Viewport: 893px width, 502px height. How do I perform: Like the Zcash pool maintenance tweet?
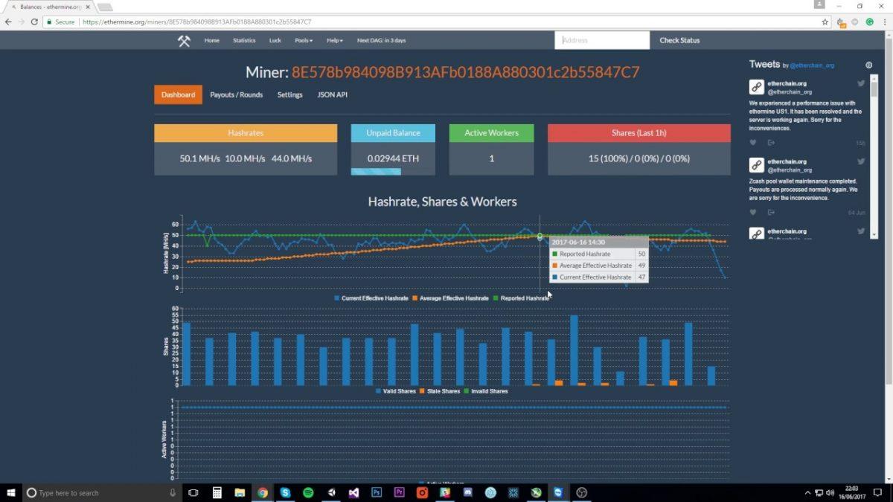point(753,213)
